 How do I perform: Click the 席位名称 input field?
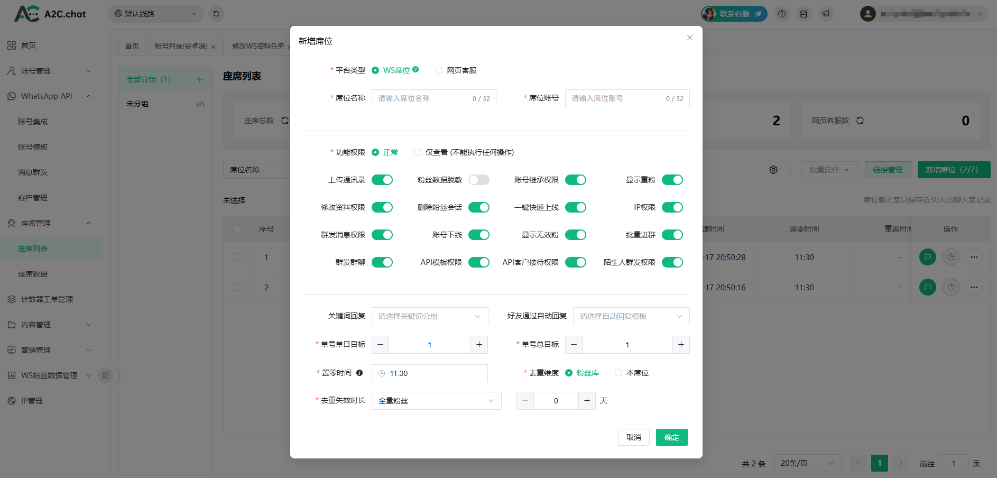[x=423, y=98]
